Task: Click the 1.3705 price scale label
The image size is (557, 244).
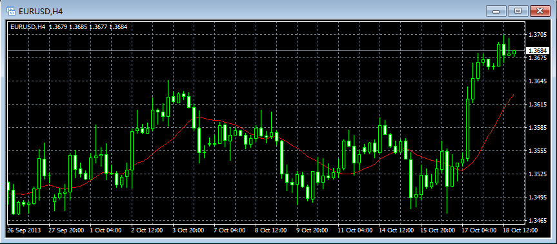Action: click(538, 35)
